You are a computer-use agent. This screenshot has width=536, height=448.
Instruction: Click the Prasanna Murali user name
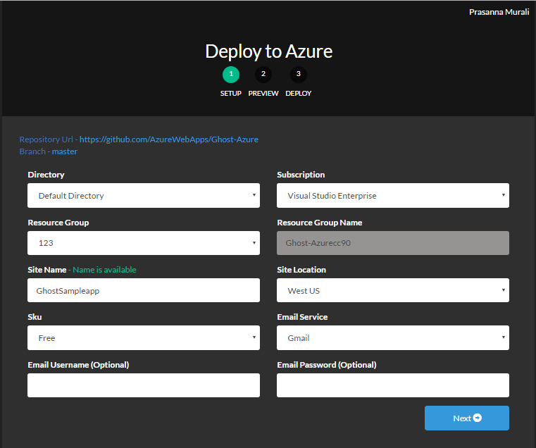[x=499, y=12]
